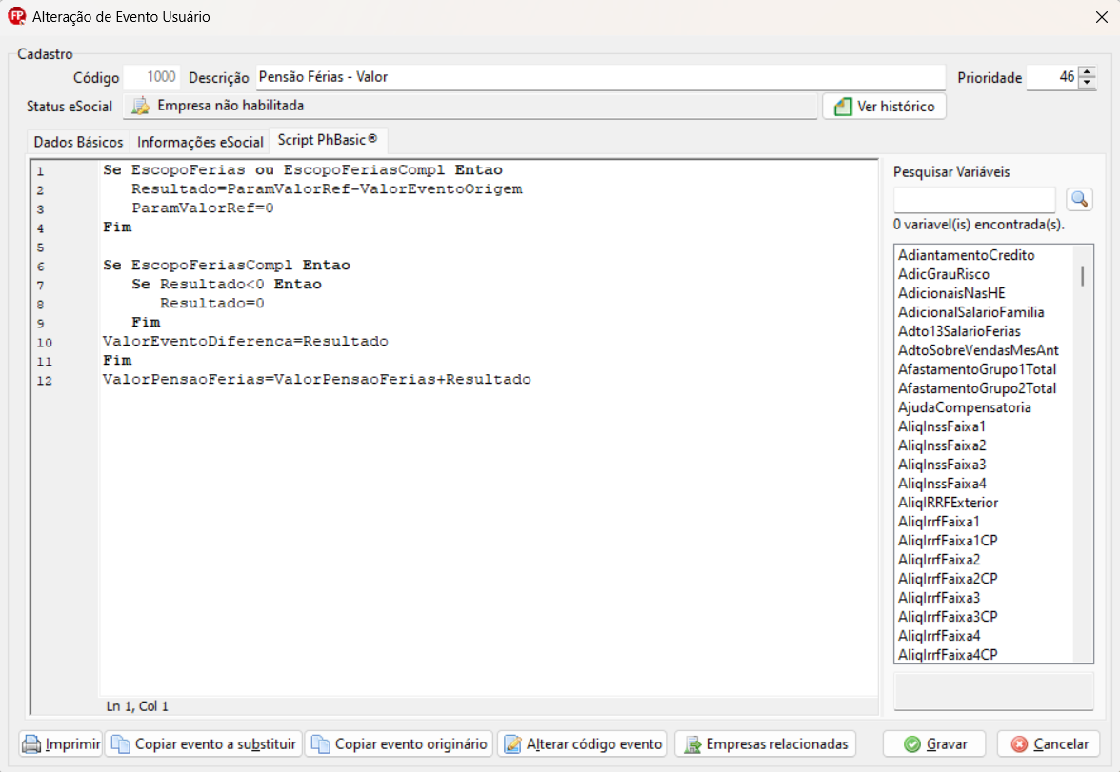
Task: Open the Informações eSocial tab
Action: coord(200,142)
